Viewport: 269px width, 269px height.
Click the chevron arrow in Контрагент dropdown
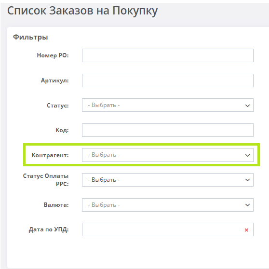click(247, 155)
